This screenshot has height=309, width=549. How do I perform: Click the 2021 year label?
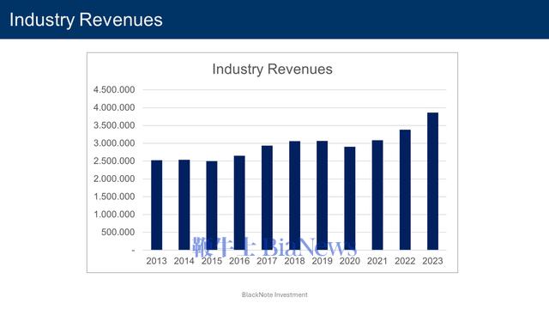click(x=377, y=261)
